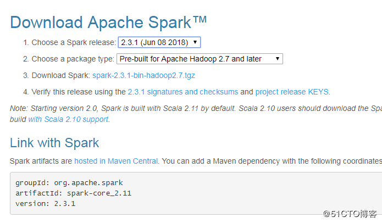Click the Link with Spark heading

click(x=54, y=143)
